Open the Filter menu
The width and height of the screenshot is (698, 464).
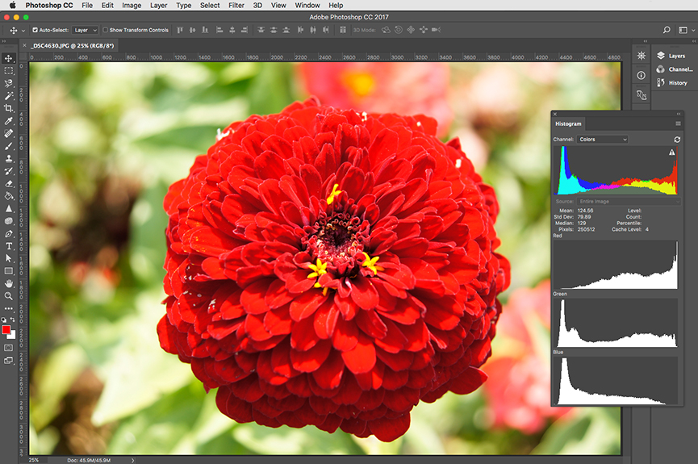click(236, 5)
